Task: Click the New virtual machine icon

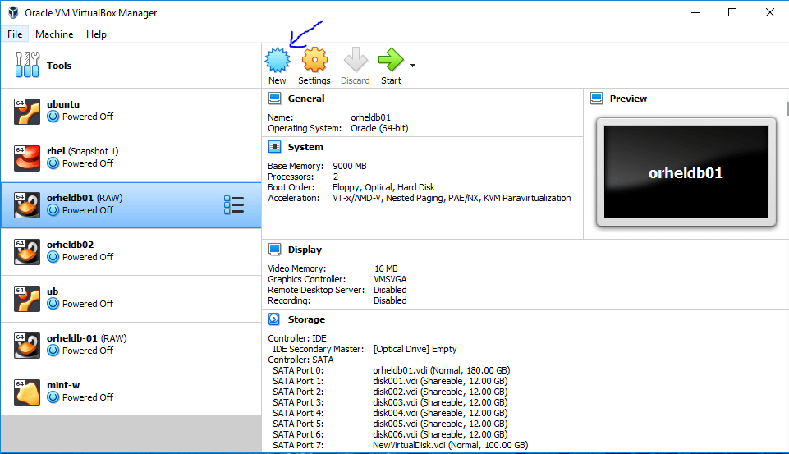Action: tap(278, 60)
